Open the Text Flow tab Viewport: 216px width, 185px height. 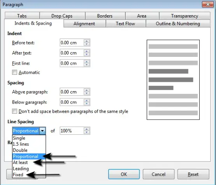pos(125,24)
